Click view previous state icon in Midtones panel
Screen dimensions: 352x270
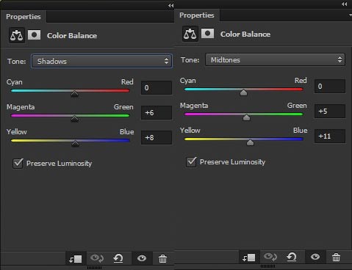[270, 257]
